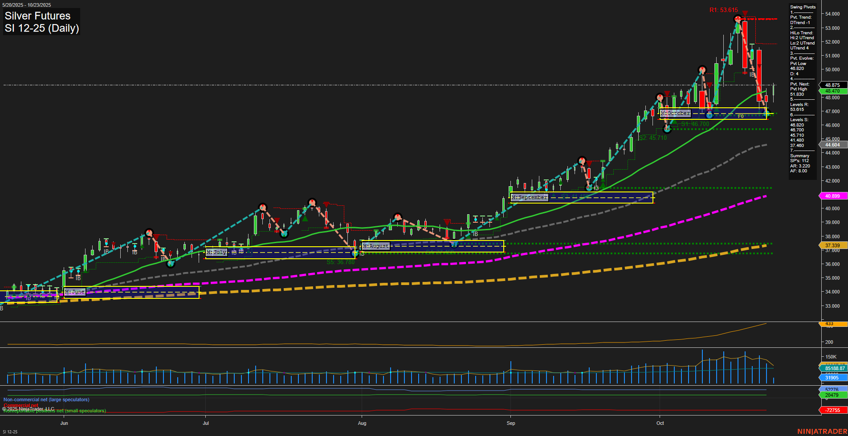Click the teal pivot dot inside the M:October box

[709, 115]
